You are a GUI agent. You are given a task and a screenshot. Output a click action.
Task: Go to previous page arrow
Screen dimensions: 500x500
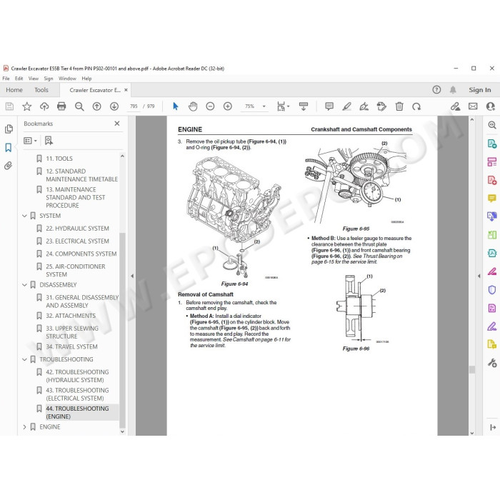96,106
